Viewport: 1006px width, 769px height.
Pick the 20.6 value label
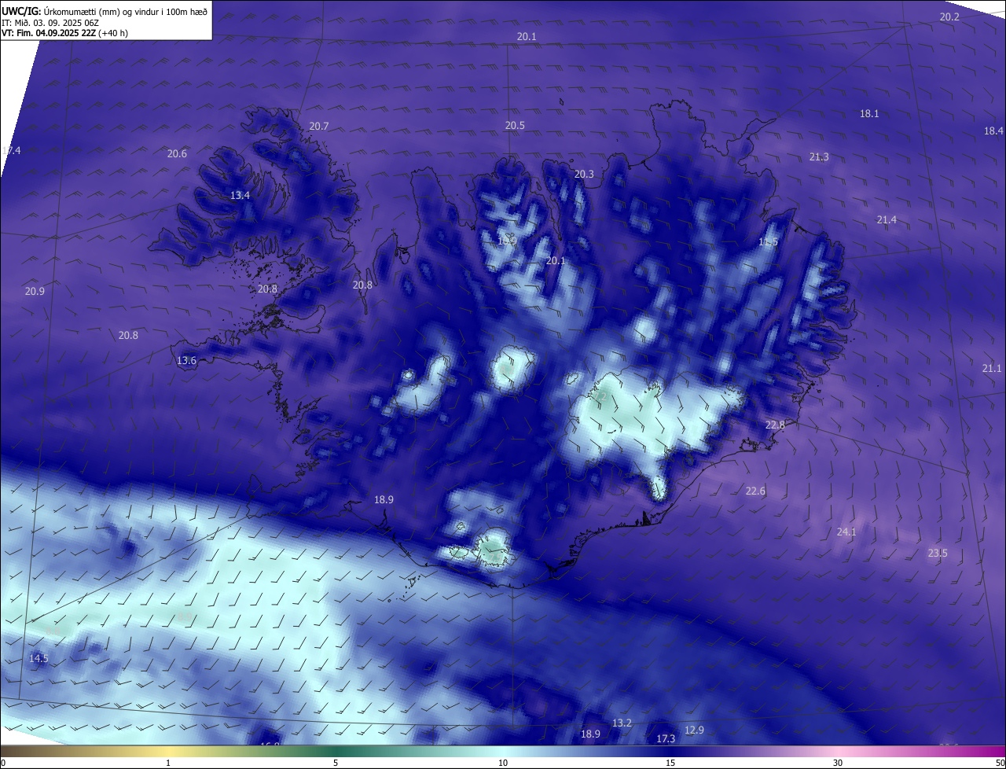[x=177, y=153]
